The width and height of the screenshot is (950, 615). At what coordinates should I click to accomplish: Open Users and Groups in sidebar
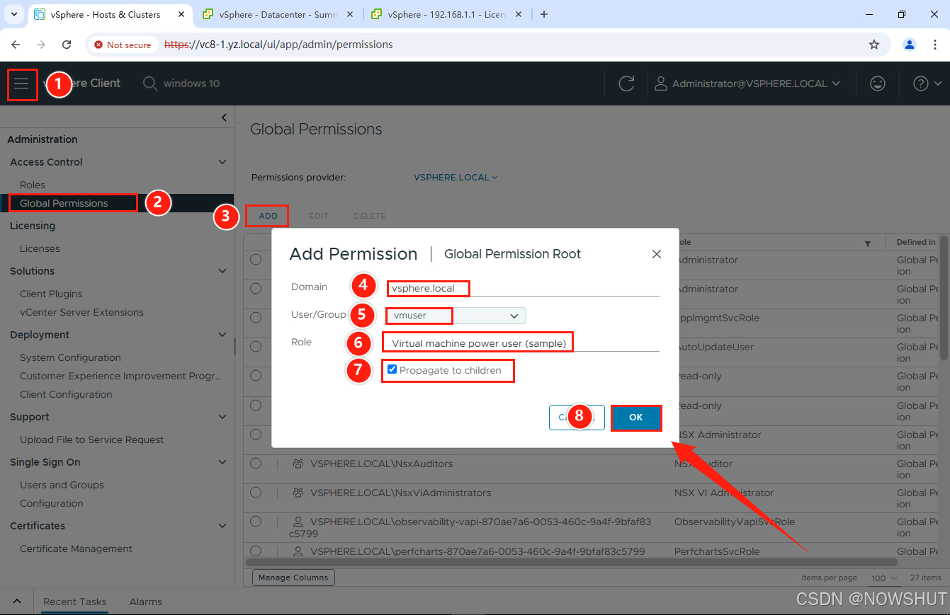62,485
